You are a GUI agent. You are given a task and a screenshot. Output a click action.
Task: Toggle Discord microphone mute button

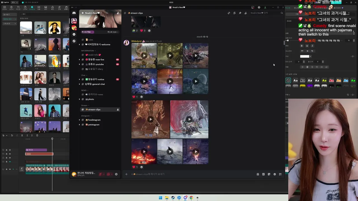[x=100, y=174]
